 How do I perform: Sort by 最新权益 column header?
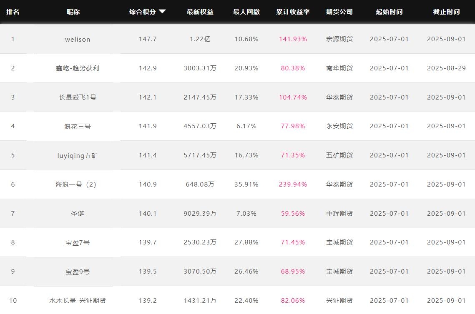pyautogui.click(x=200, y=12)
